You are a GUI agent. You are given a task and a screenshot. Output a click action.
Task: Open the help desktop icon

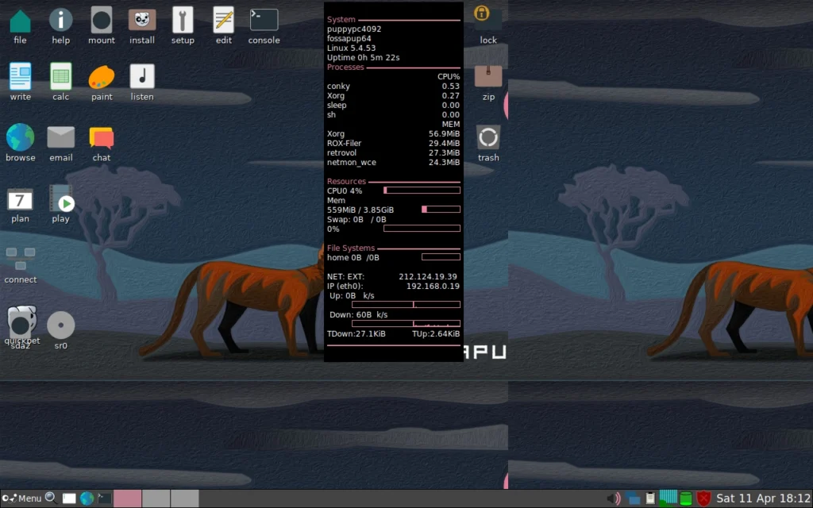pos(60,26)
